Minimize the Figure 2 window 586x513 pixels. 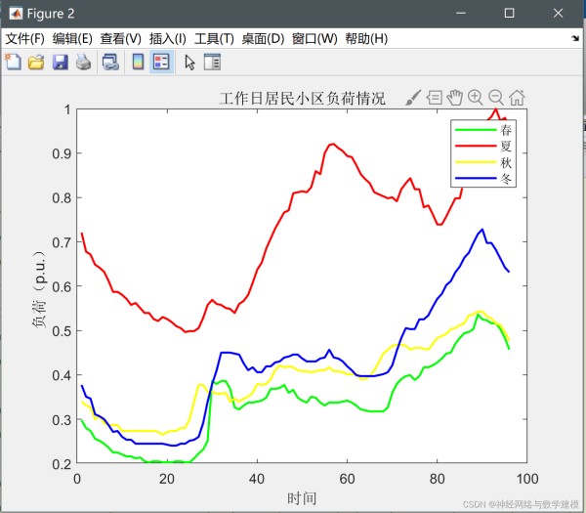pos(461,13)
